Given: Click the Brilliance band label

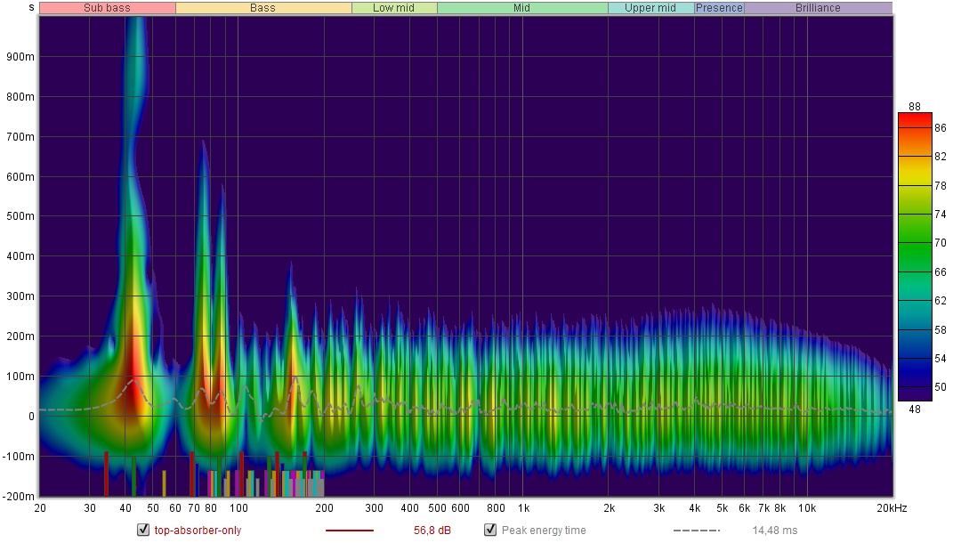Looking at the screenshot, I should (x=817, y=8).
